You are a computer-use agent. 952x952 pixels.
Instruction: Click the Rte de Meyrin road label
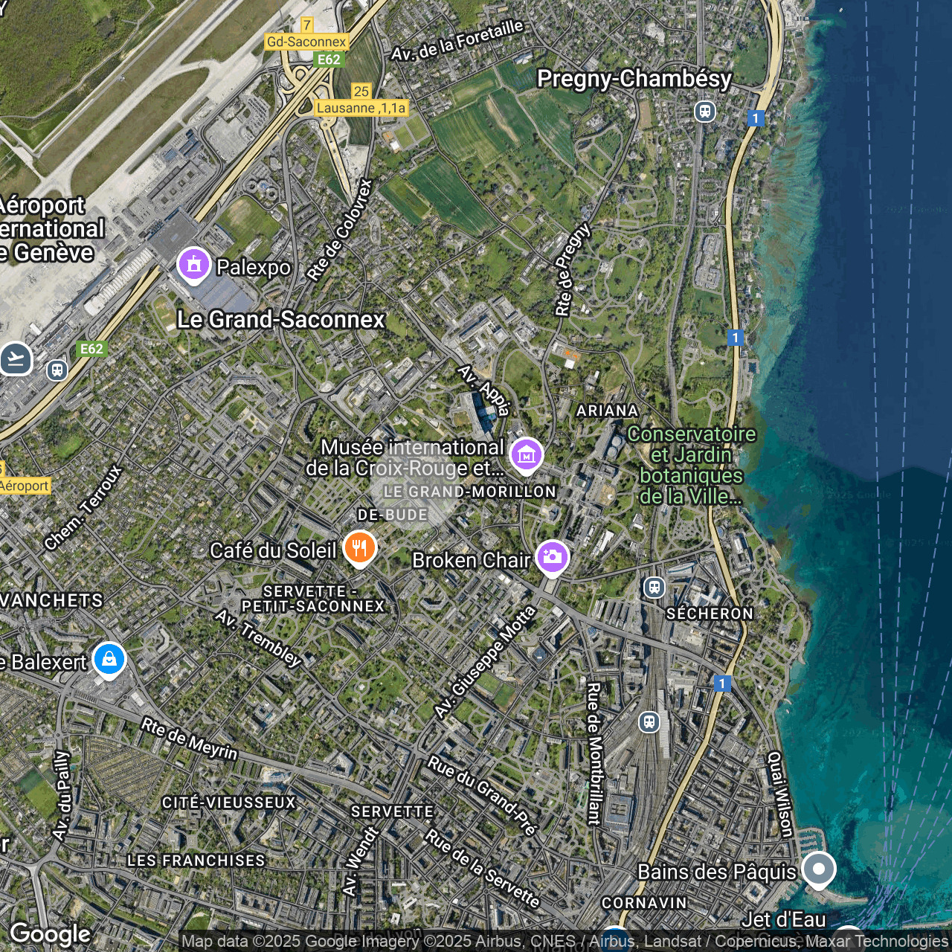coord(190,739)
